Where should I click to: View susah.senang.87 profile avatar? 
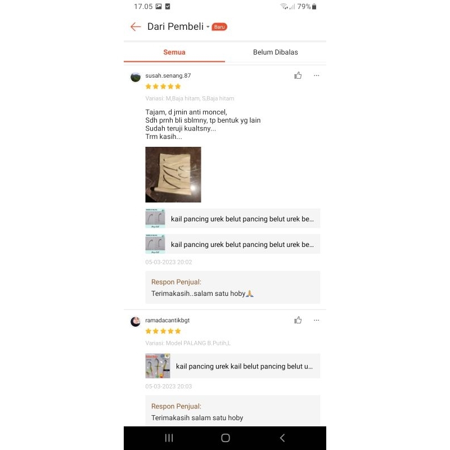tap(136, 77)
